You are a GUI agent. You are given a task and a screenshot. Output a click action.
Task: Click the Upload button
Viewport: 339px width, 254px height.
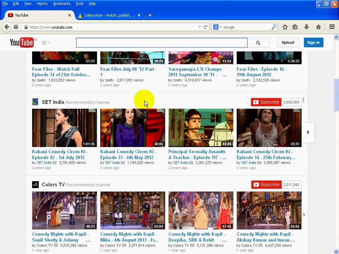[x=288, y=43]
